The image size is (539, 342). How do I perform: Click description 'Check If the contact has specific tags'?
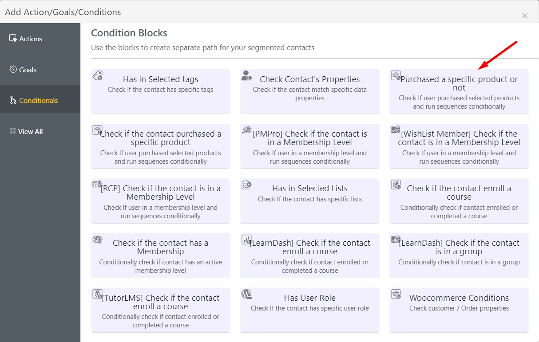[x=161, y=90]
